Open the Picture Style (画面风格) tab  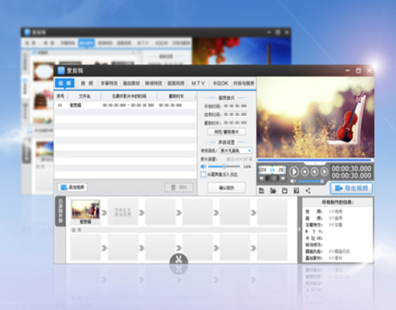[176, 83]
